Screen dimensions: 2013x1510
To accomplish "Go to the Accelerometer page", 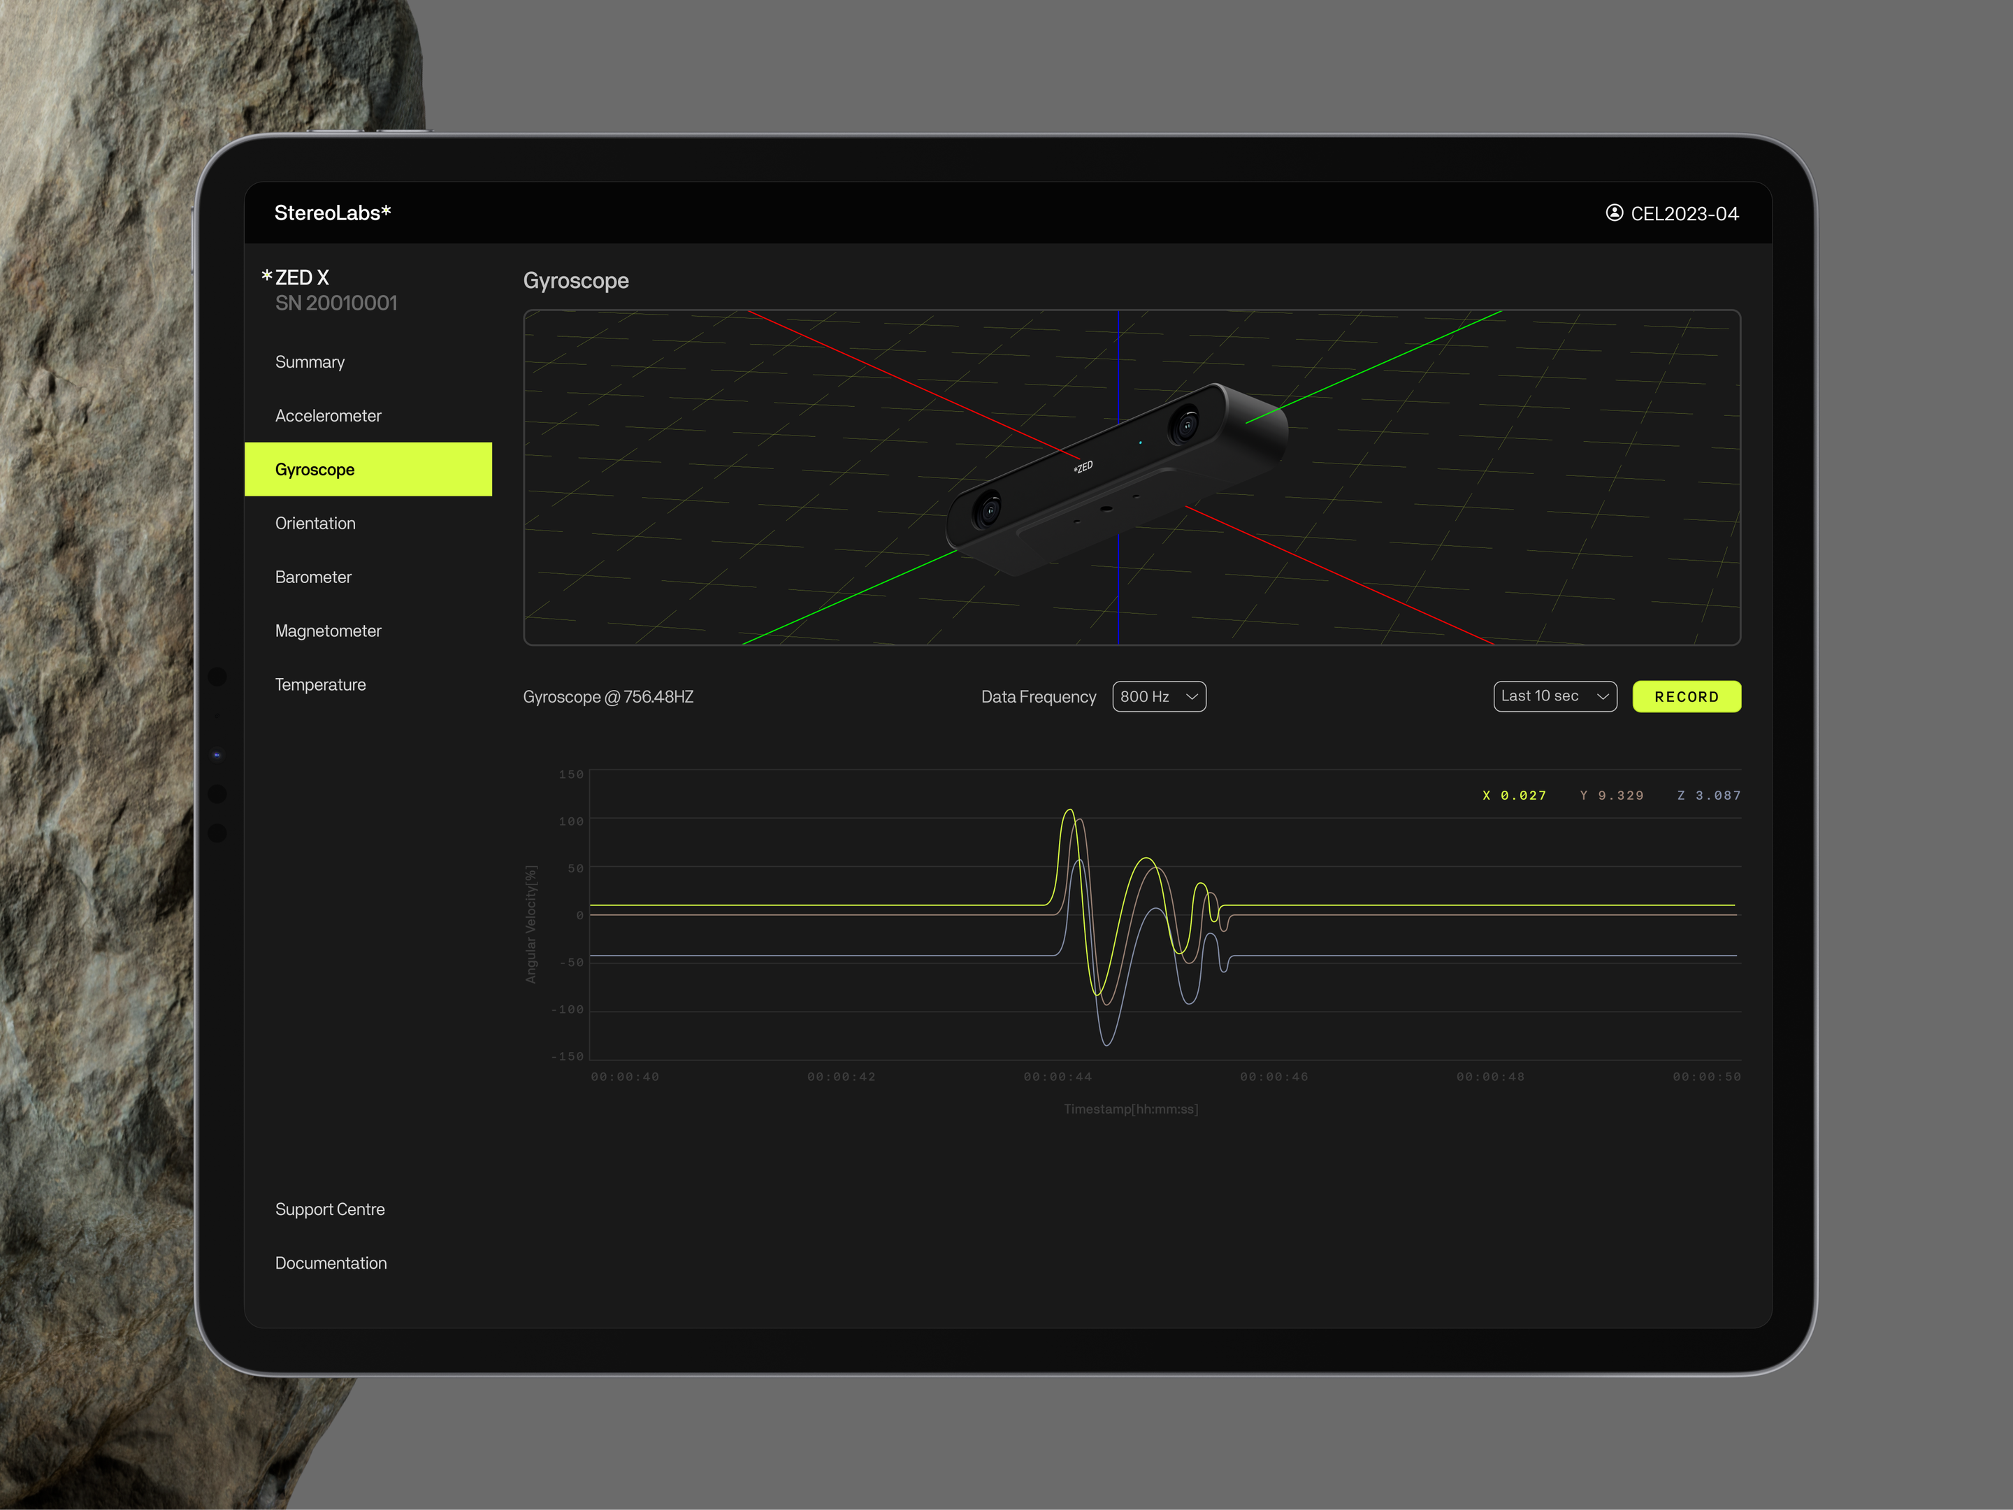I will coord(328,416).
